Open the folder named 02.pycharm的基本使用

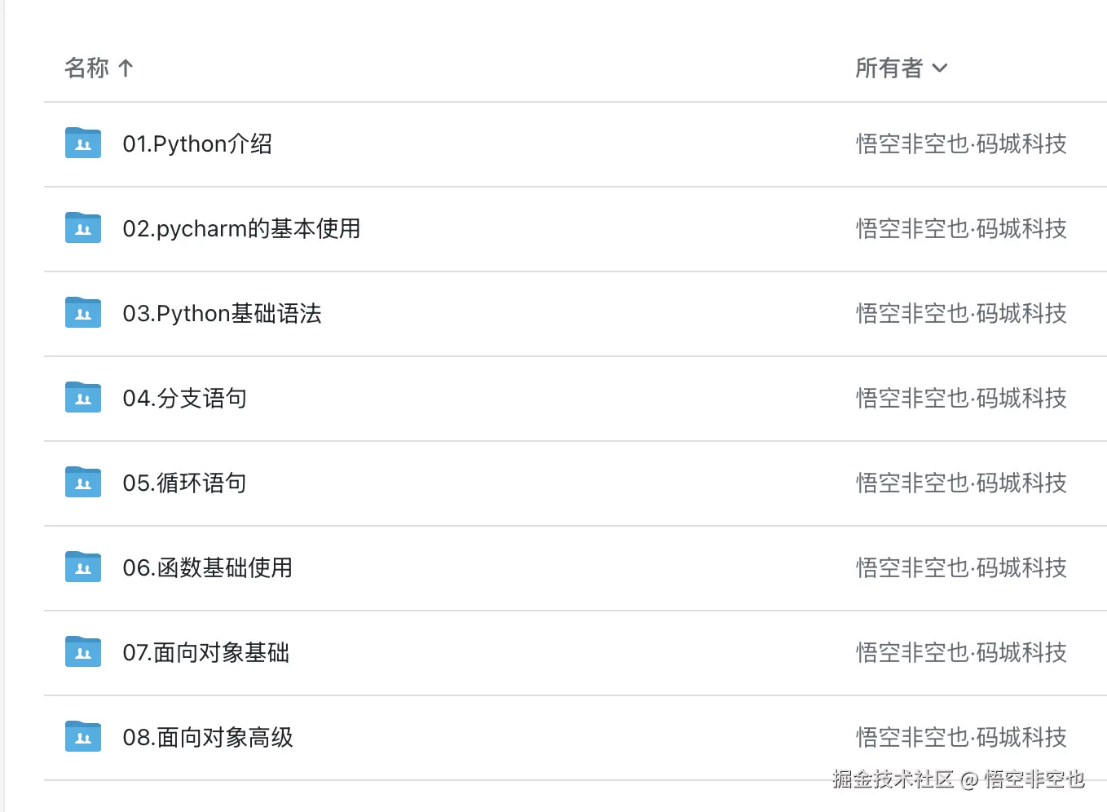tap(241, 229)
